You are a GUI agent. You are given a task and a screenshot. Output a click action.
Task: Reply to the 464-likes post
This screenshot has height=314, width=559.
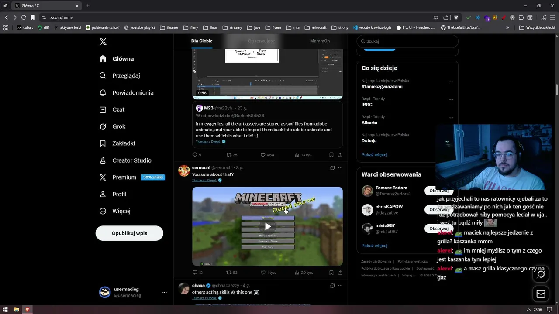tap(197, 155)
